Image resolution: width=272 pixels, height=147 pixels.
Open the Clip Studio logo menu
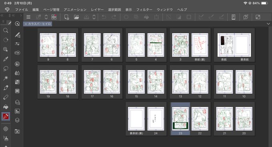coord(7,10)
